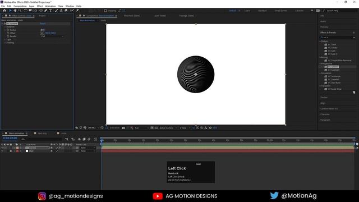359x202 pixels.
Task: Open the Composition menu
Action: click(x=20, y=6)
